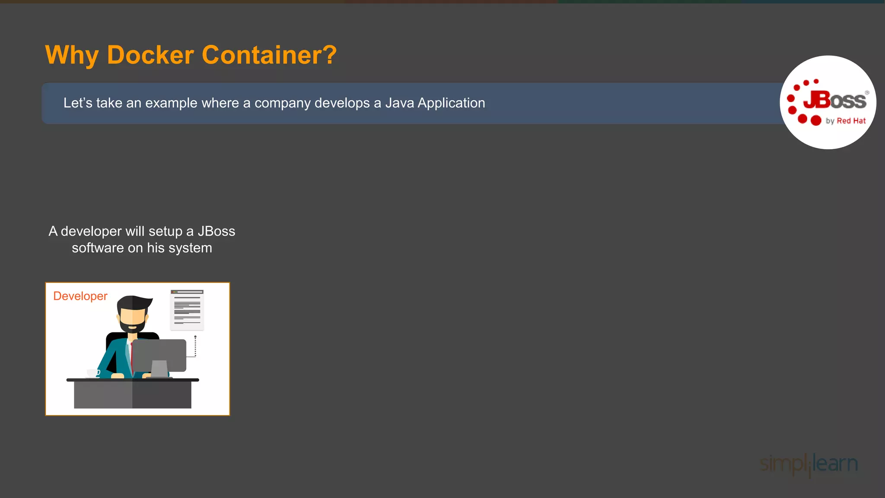
Task: Click the "A developer will setup a JBoss" caption
Action: coord(142,231)
